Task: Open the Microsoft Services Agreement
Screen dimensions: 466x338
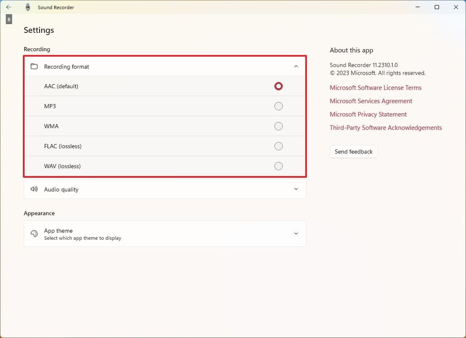Action: coord(371,101)
